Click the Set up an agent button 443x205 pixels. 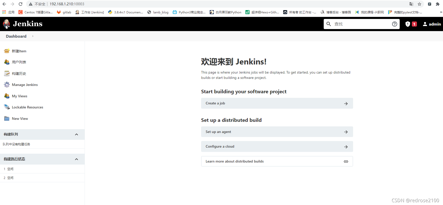277,132
